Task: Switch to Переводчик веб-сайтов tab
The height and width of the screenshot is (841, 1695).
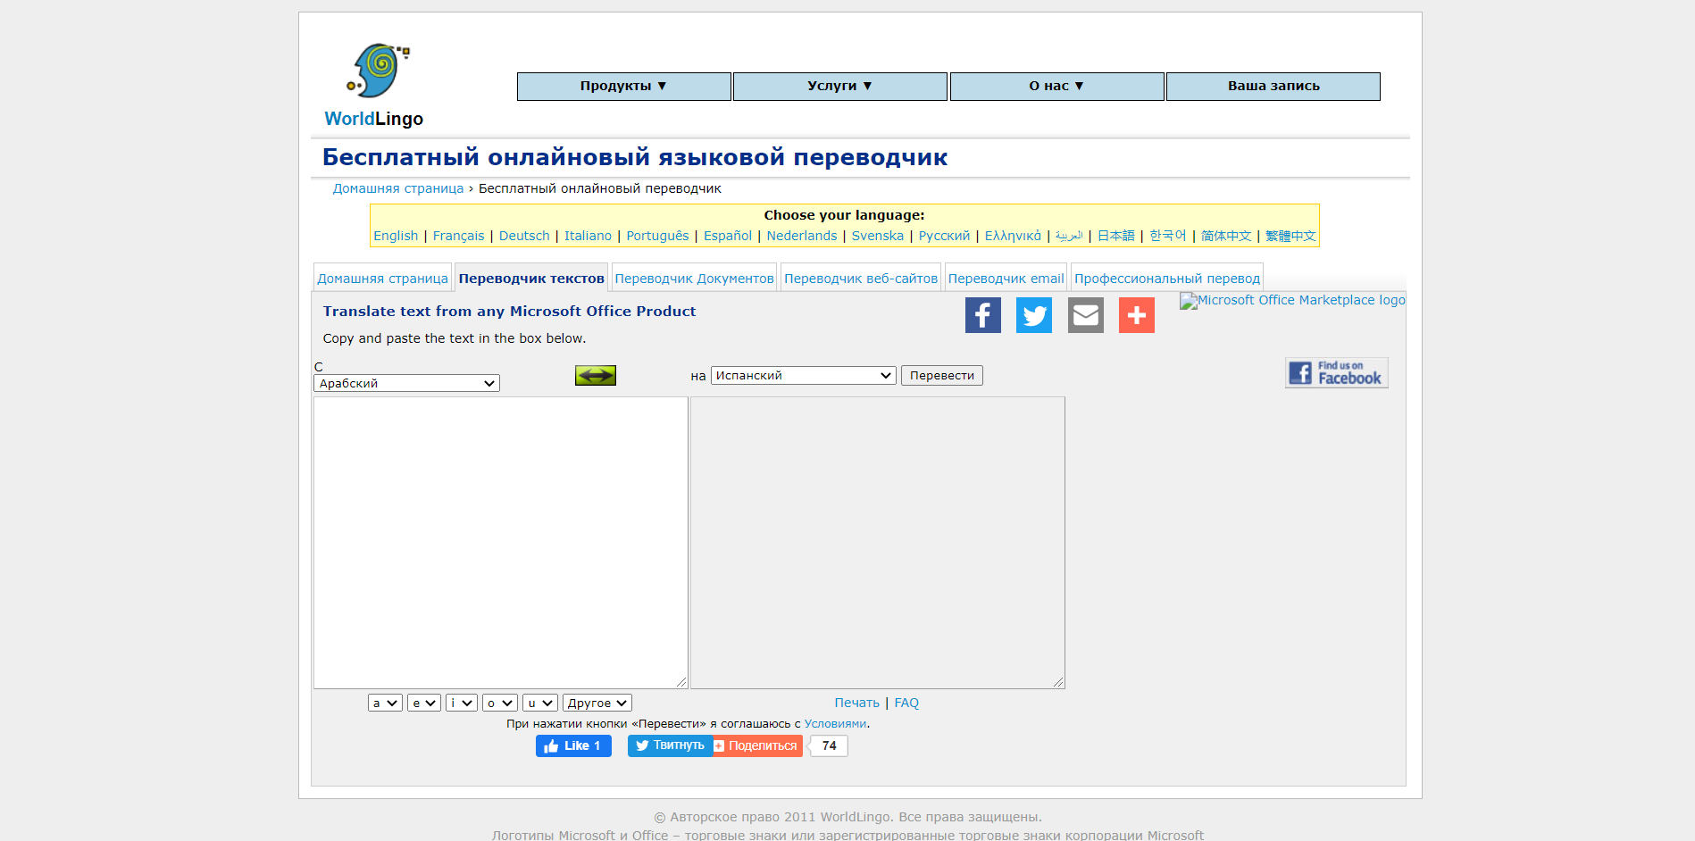Action: (x=861, y=279)
